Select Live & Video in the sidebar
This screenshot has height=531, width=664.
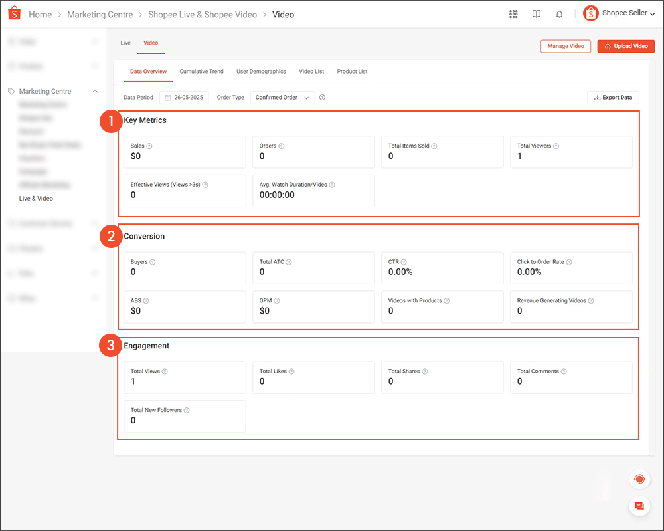(x=36, y=198)
